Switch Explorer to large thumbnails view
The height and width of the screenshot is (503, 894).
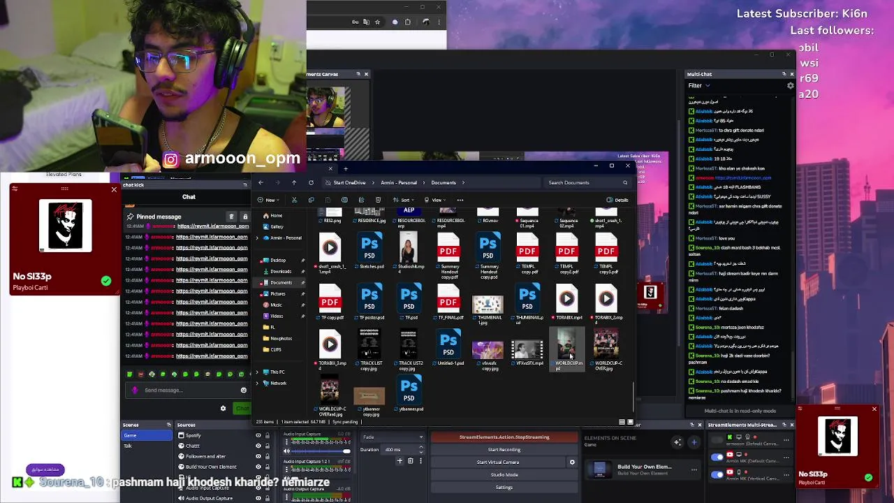tap(630, 422)
